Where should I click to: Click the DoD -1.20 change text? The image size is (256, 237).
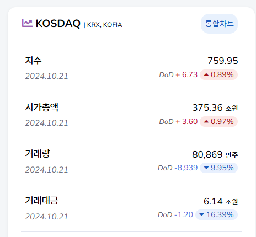[x=175, y=215]
